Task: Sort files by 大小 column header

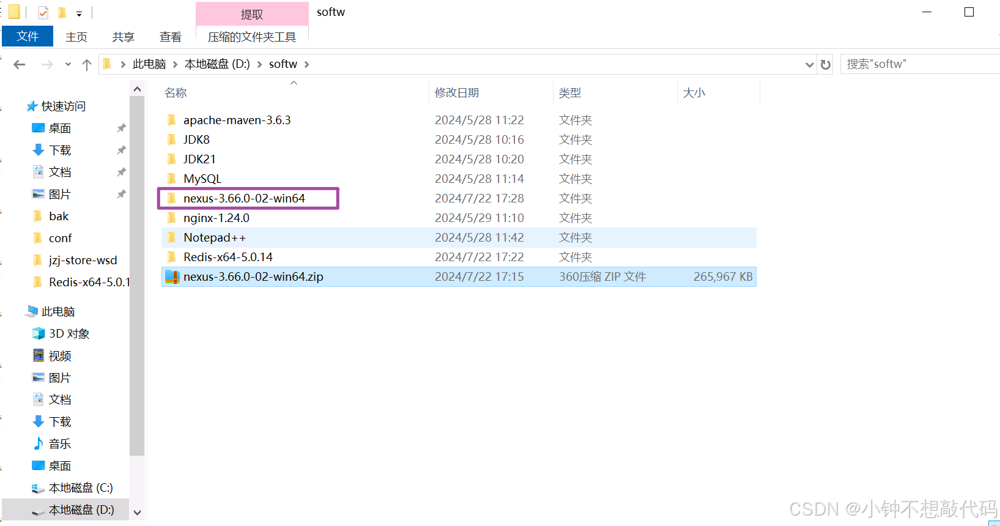Action: click(694, 93)
